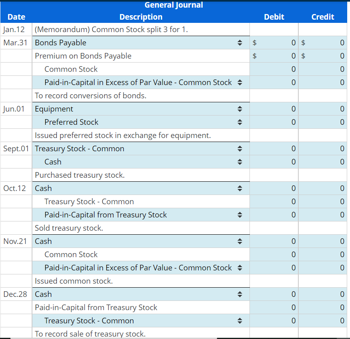Click Premium on Bonds Payable debit field
The height and width of the screenshot is (339, 350).
[274, 56]
